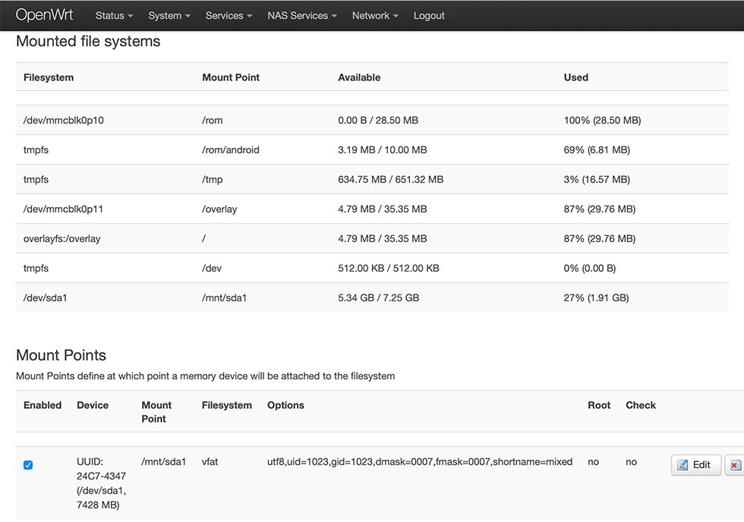Click the Available column header
The width and height of the screenshot is (744, 522).
(359, 77)
